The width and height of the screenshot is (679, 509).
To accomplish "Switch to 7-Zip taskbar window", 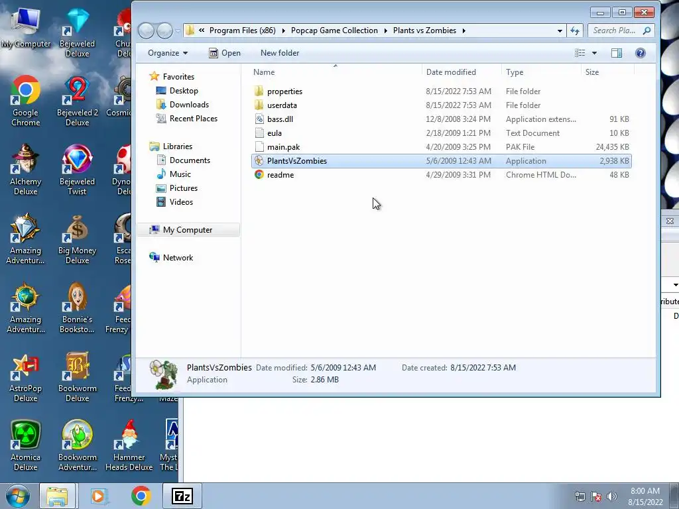I will (x=182, y=496).
